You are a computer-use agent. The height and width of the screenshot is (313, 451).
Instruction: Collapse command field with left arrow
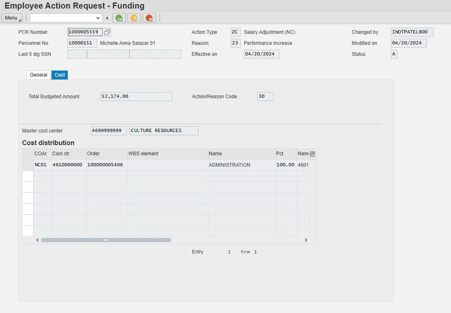[107, 18]
